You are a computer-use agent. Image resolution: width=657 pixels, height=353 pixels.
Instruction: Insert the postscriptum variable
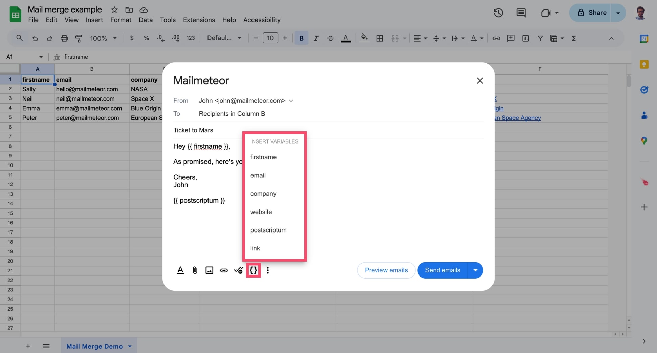pyautogui.click(x=274, y=230)
